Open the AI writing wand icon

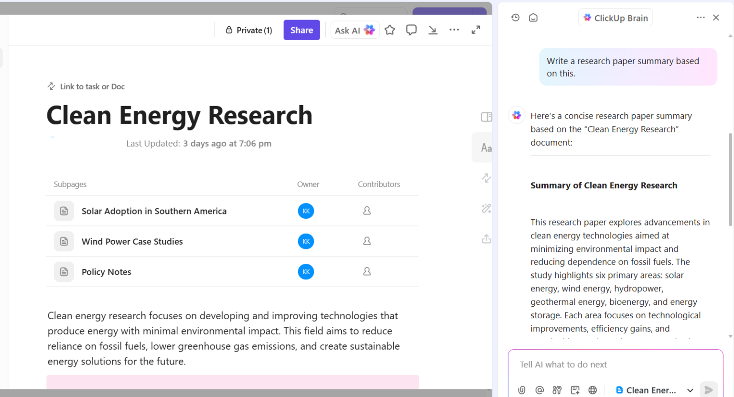[x=486, y=208]
